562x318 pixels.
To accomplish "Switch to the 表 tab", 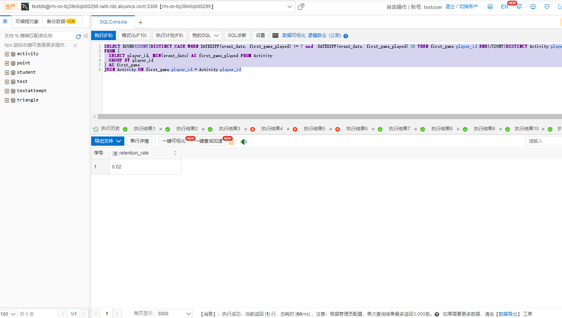I will [x=5, y=22].
